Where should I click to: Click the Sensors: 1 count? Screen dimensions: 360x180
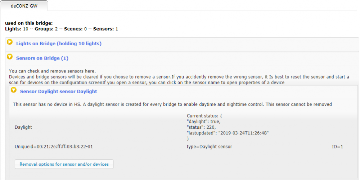tap(105, 28)
